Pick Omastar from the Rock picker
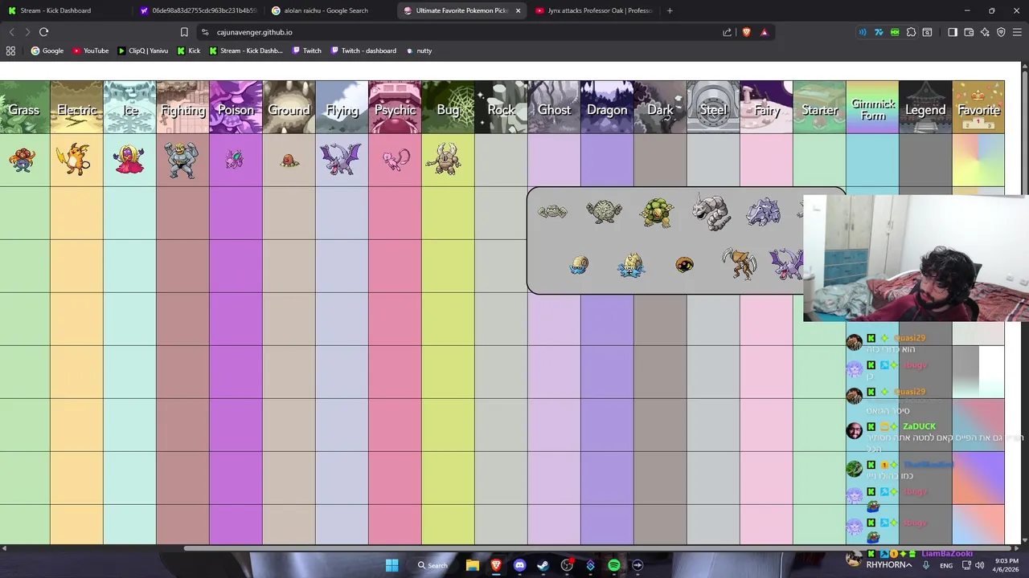Screen dimensions: 1029x578 (631, 265)
